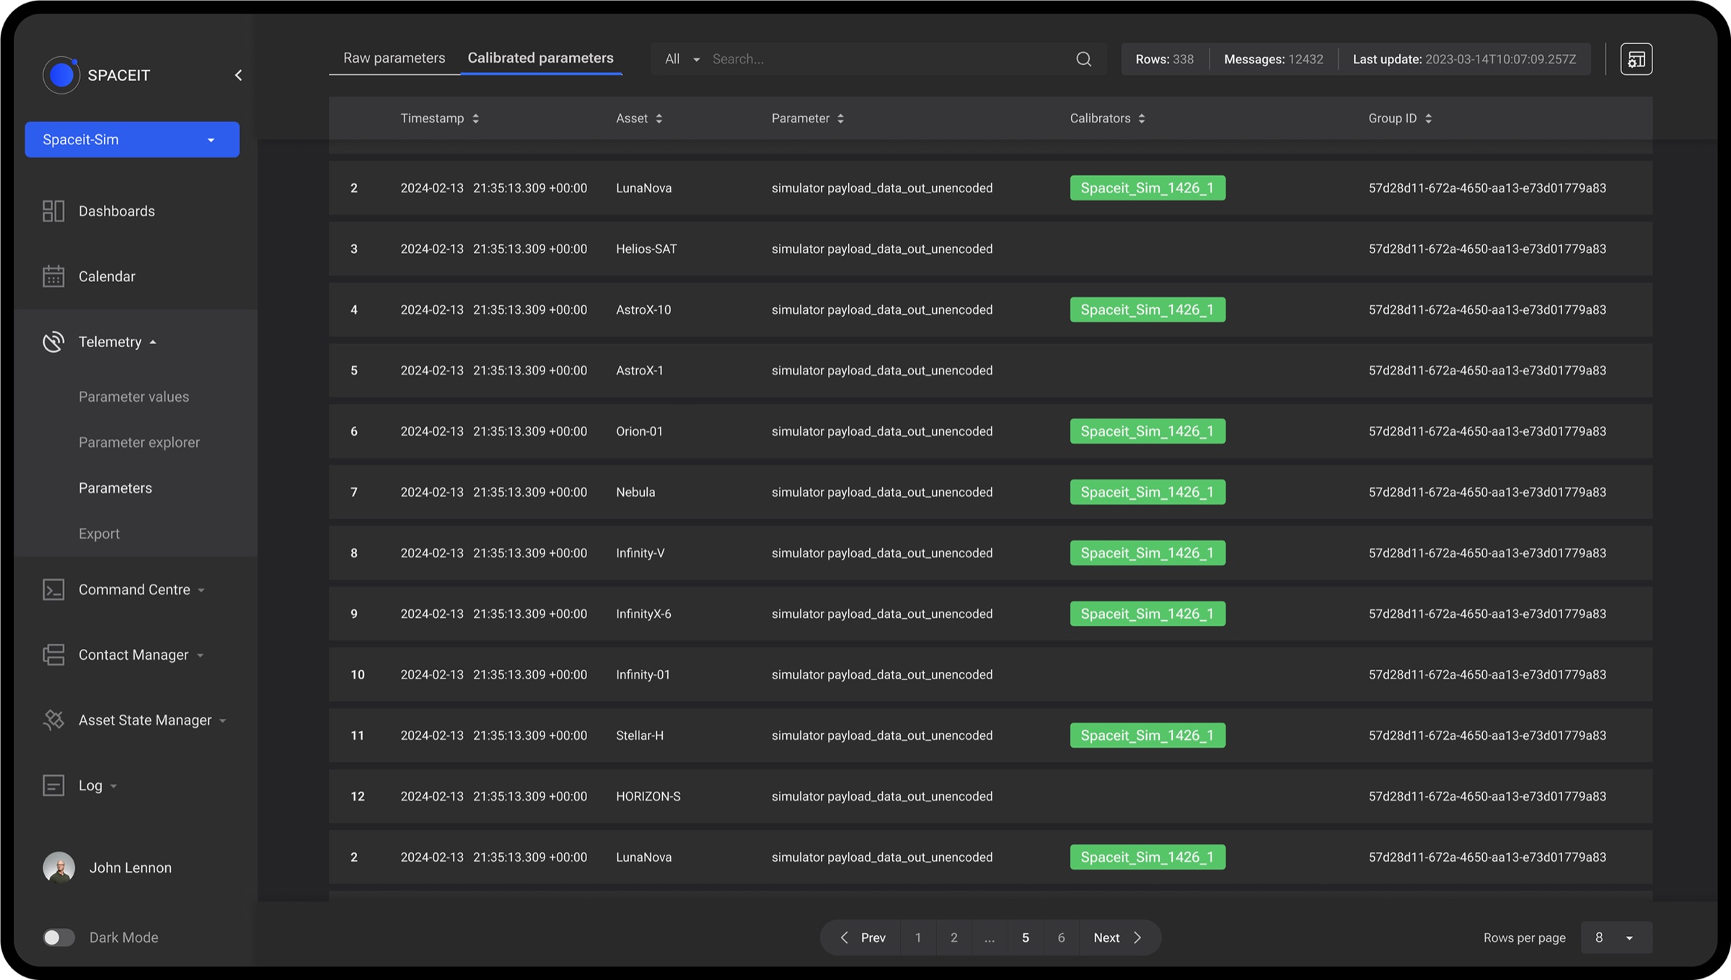Select current page 5 in pagination
The image size is (1731, 980).
click(1025, 937)
